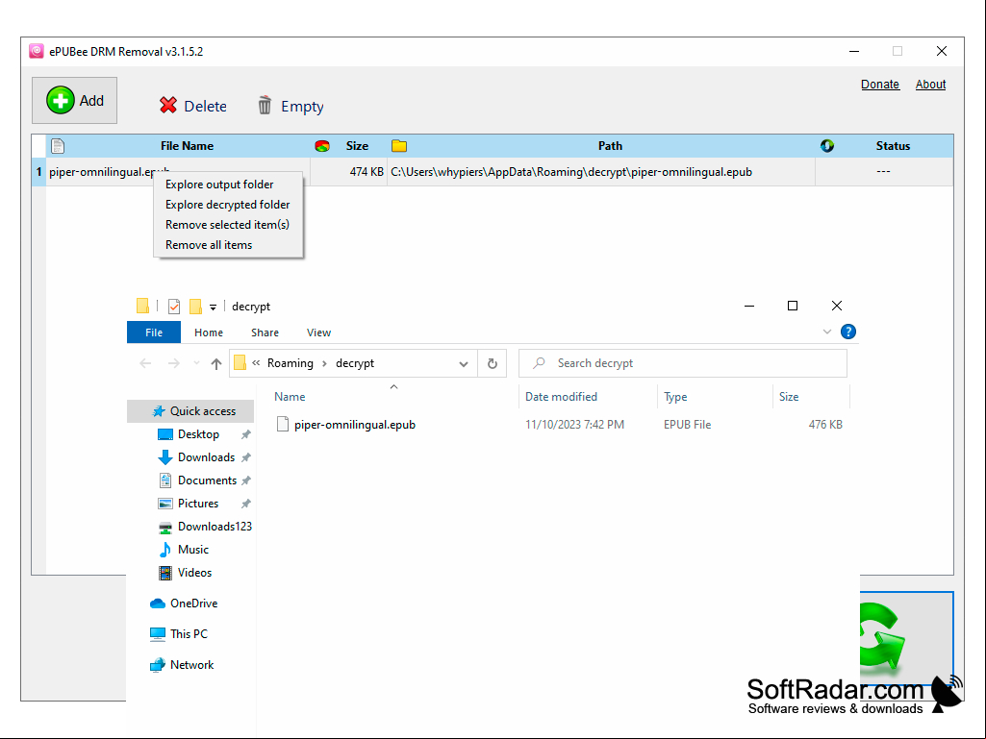Click Roaming in the address breadcrumb
986x739 pixels.
290,363
